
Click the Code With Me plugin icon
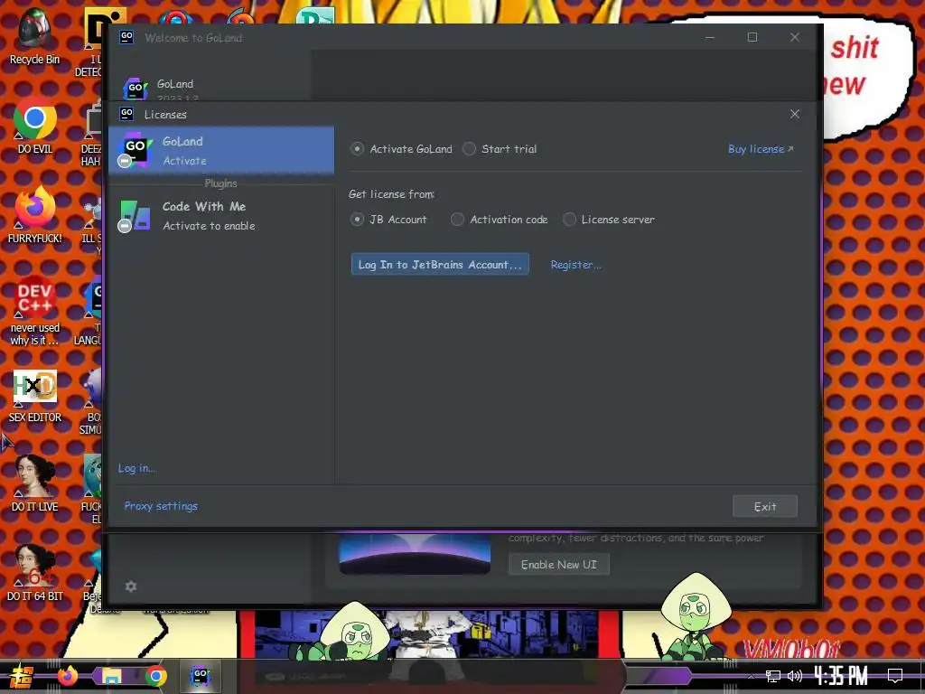click(x=135, y=215)
